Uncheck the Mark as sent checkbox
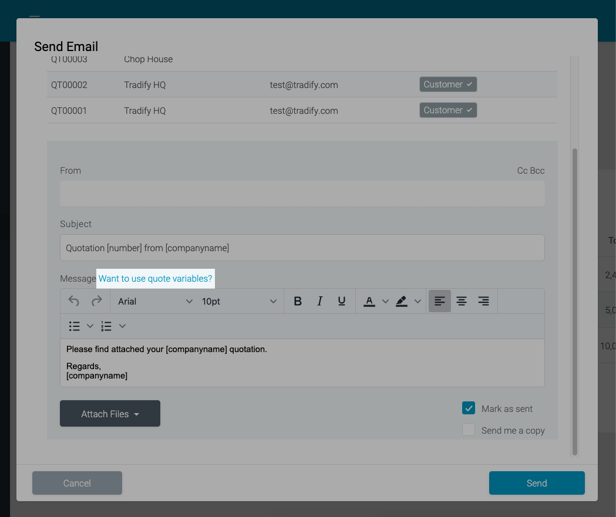Viewport: 616px width, 517px height. 469,408
